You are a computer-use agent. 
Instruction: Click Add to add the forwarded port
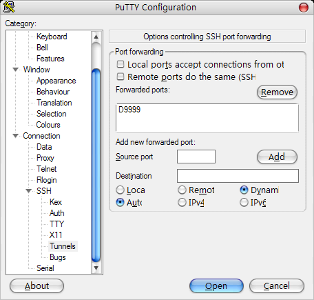tap(277, 157)
